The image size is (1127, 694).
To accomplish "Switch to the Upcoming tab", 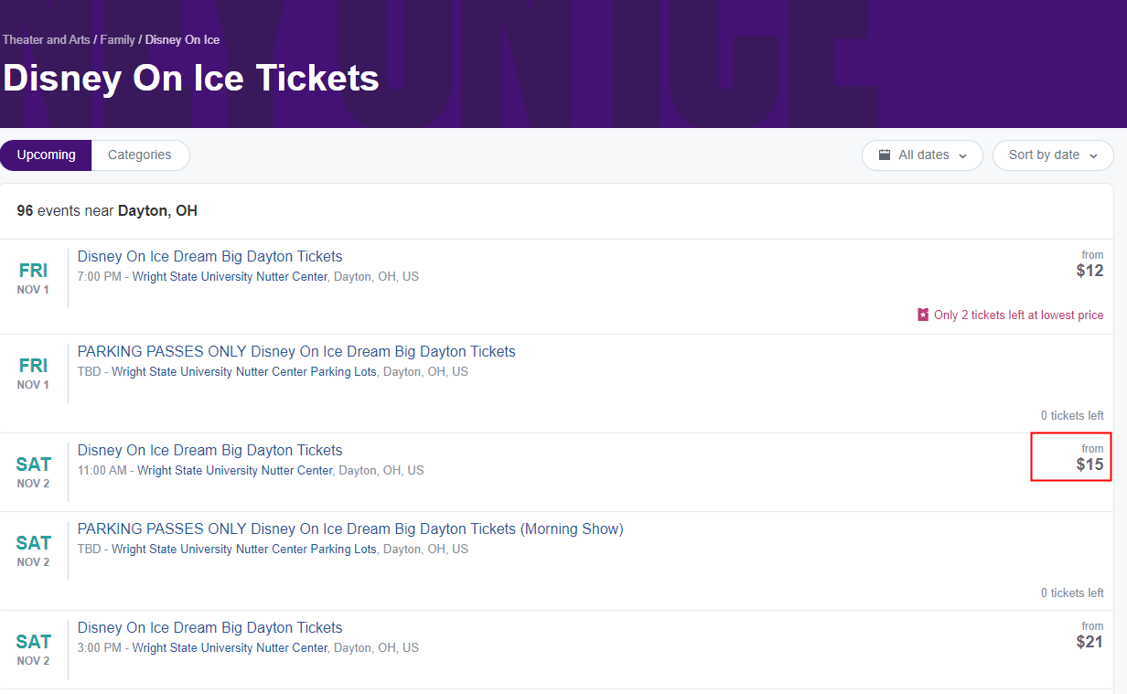I will (46, 155).
